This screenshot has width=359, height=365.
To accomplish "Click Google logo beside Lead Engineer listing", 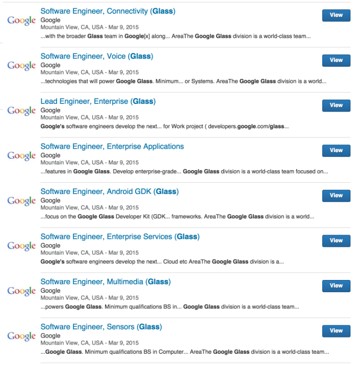I will coord(21,111).
